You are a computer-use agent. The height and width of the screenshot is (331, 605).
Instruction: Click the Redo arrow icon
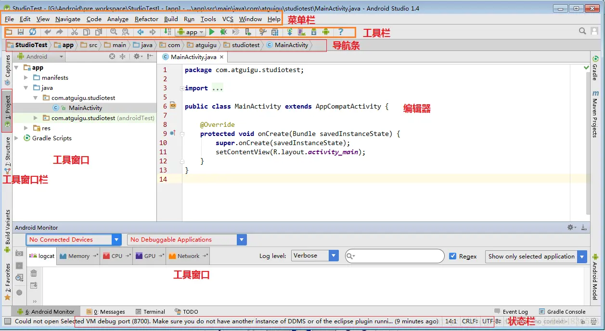click(x=59, y=32)
